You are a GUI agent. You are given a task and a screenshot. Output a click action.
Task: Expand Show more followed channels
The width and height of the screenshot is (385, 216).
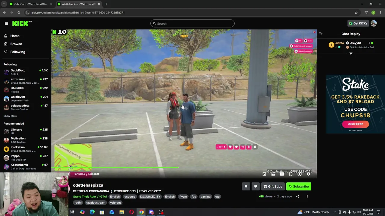[x=10, y=116]
